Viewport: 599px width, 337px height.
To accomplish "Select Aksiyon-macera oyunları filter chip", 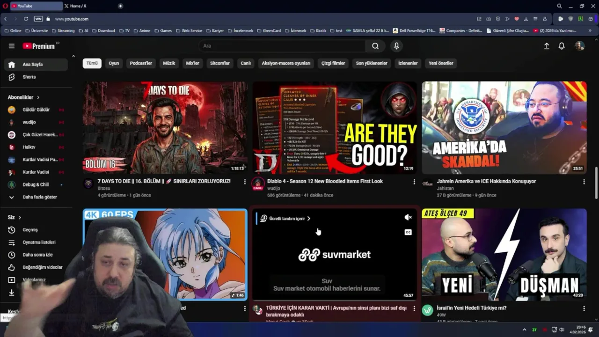I will pyautogui.click(x=286, y=63).
